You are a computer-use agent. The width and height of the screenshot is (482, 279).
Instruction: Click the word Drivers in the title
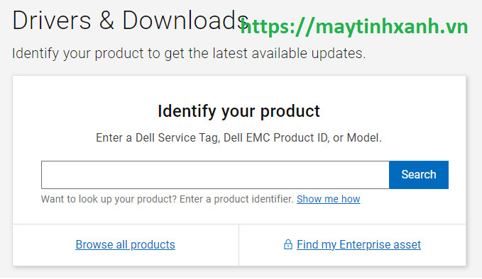pos(52,21)
